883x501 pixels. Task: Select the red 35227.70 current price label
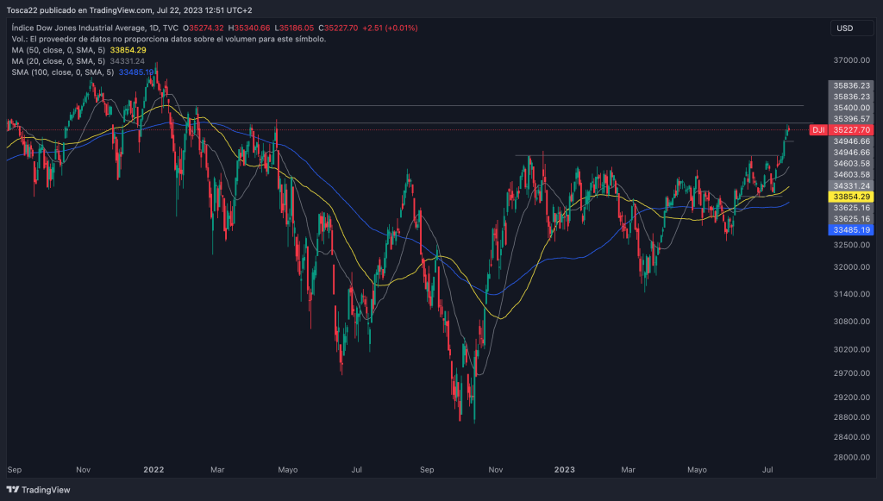click(851, 129)
